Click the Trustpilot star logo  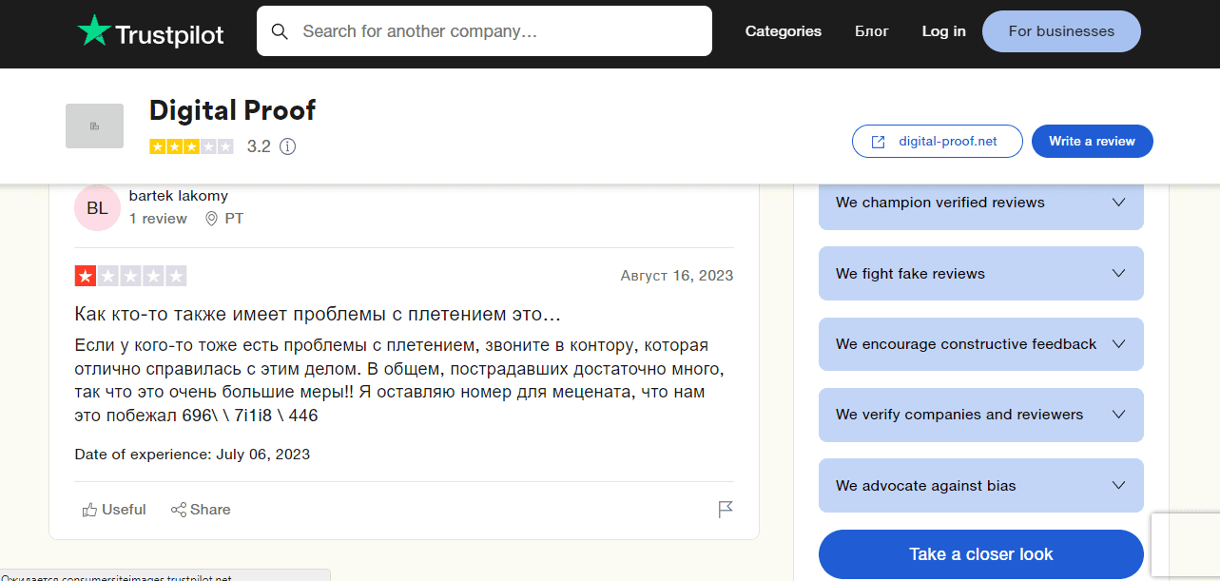click(94, 30)
